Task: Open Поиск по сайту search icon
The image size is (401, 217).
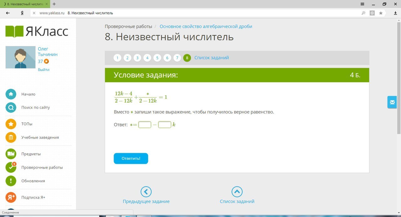Action: coord(11,108)
